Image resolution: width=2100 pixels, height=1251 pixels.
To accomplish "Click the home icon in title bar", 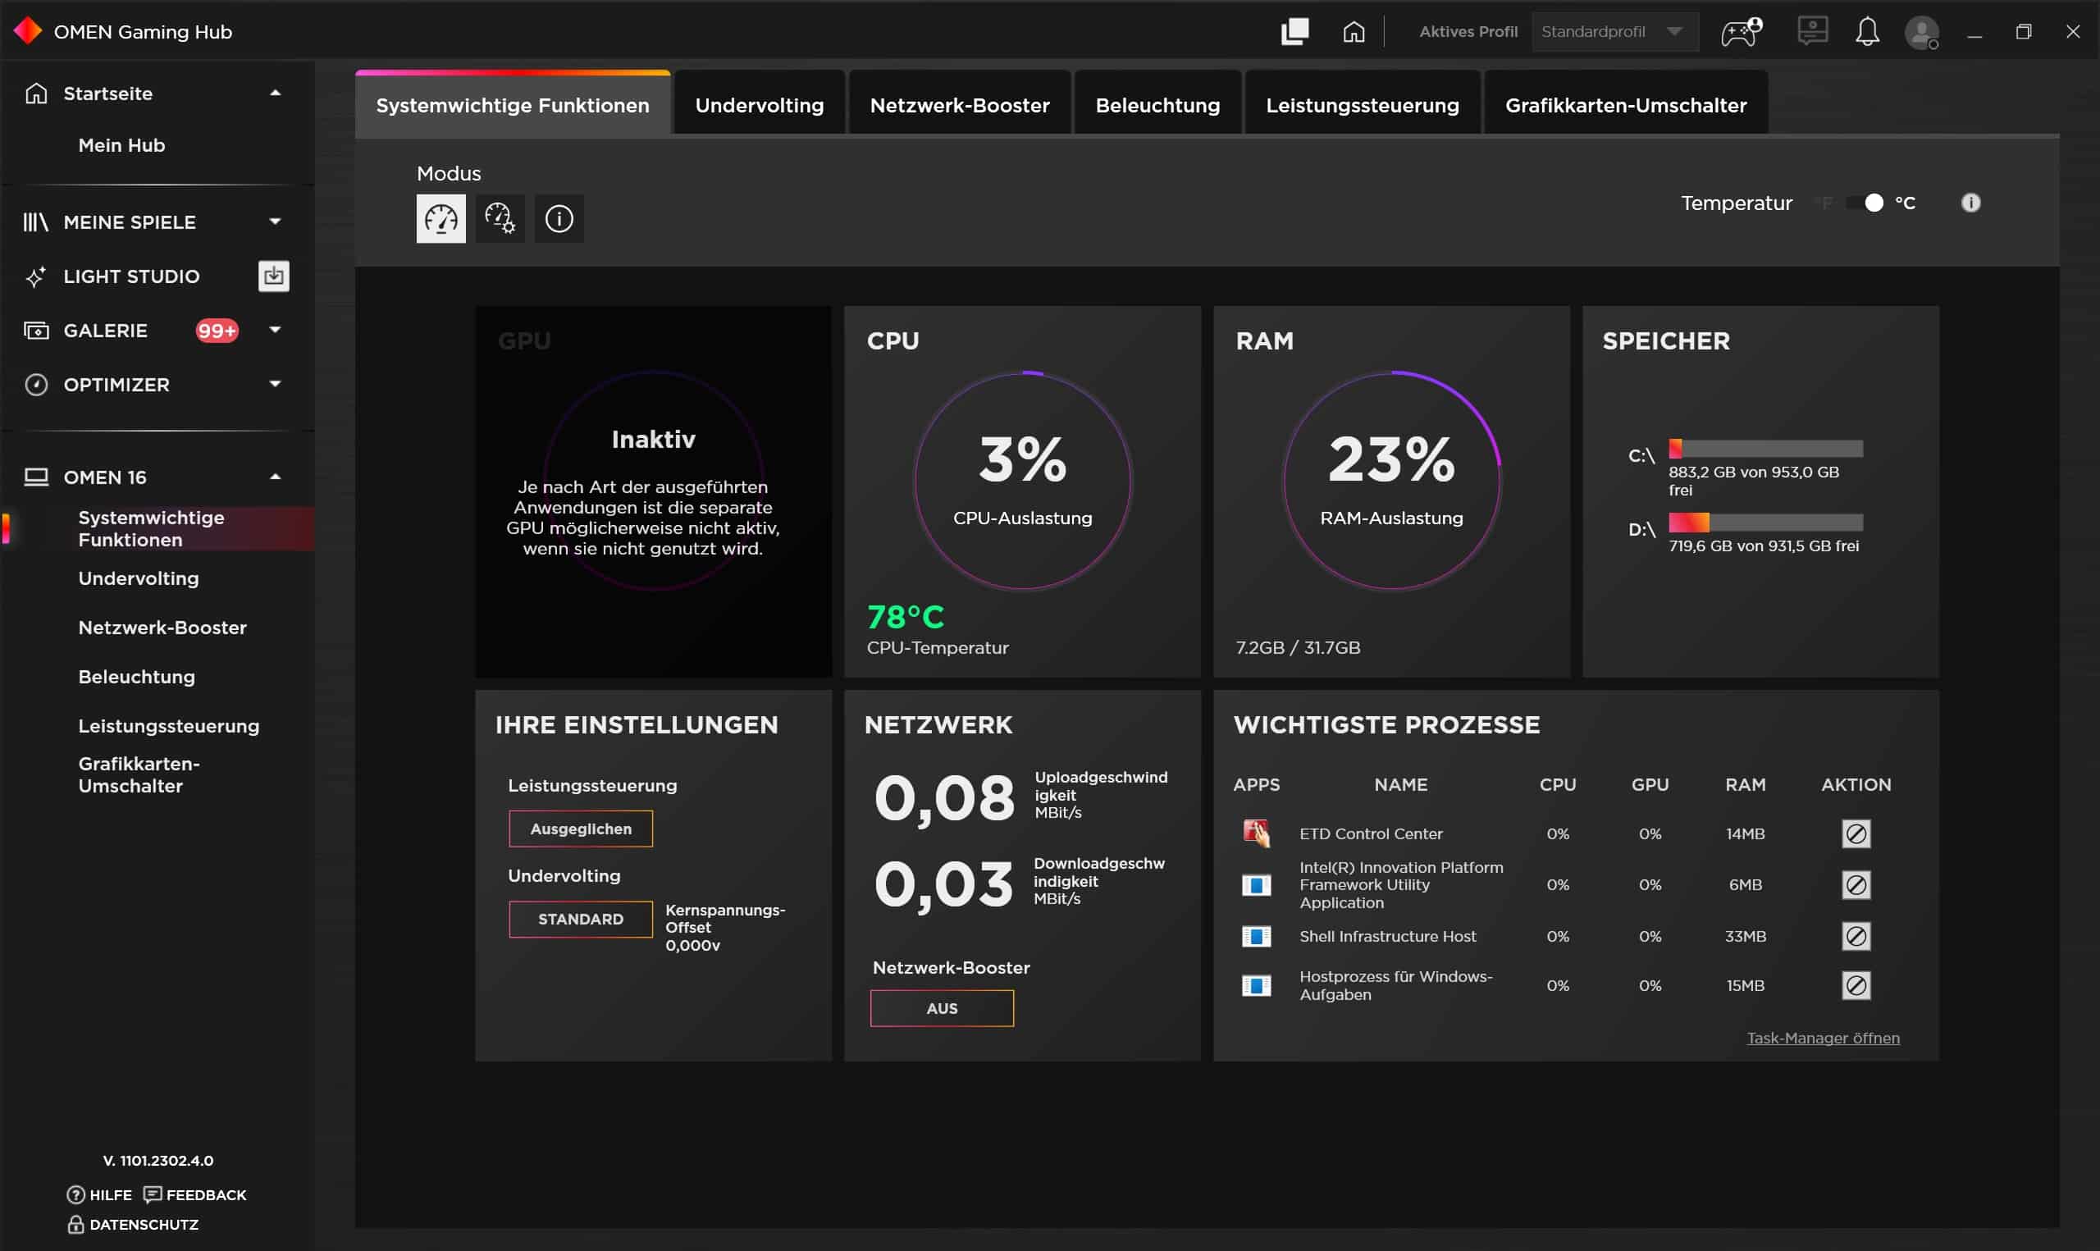I will tap(1354, 32).
